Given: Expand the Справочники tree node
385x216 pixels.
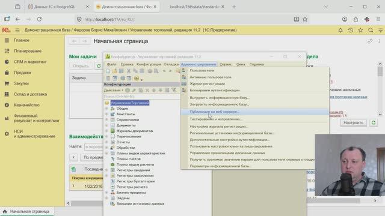Looking at the screenshot, I should pyautogui.click(x=106, y=120).
